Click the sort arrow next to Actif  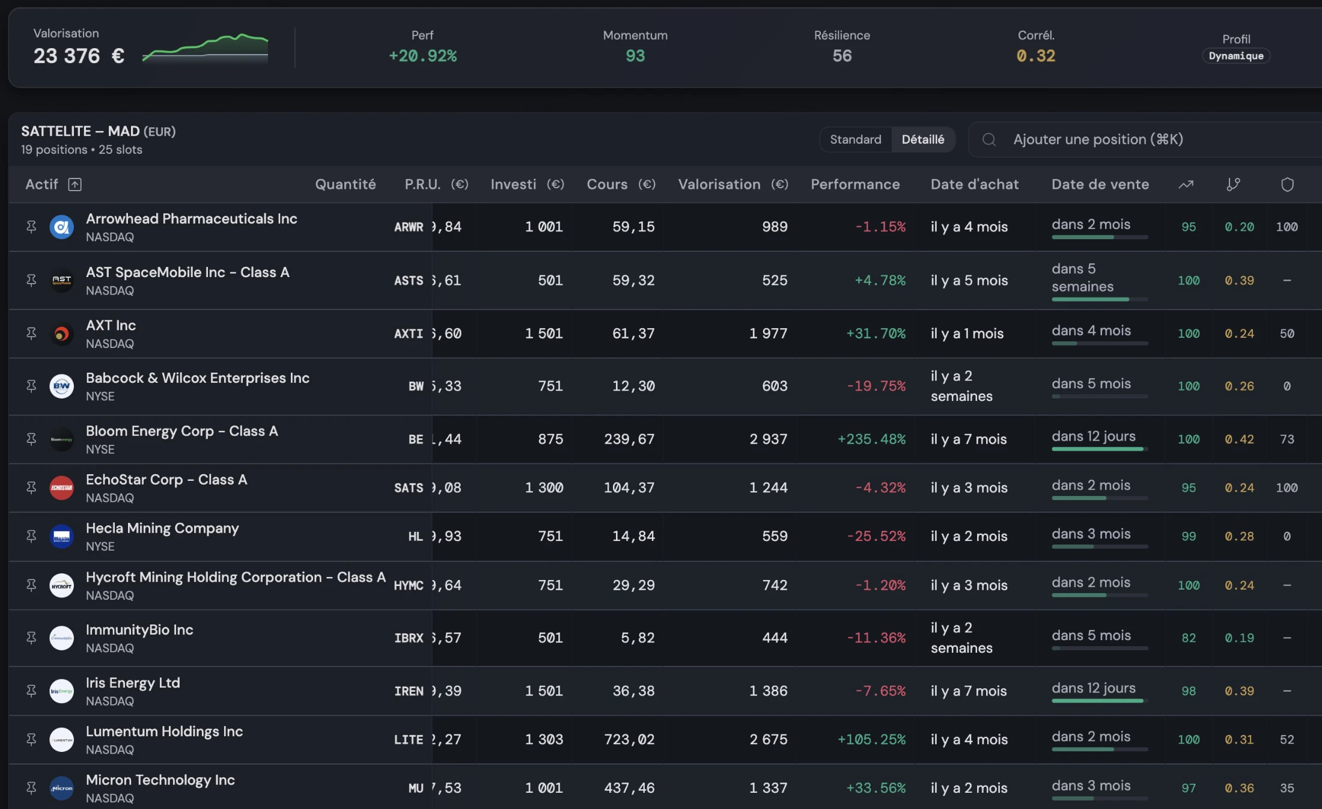point(75,185)
